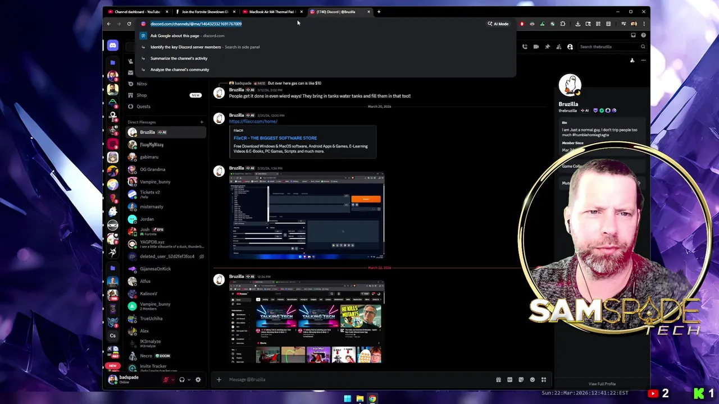
Task: Open a new Chrome tab plus button
Action: pyautogui.click(x=379, y=12)
